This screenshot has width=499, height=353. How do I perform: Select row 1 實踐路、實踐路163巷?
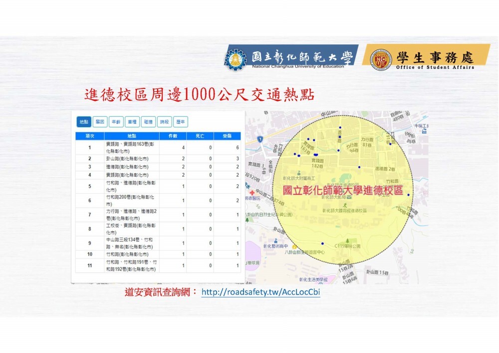158,148
